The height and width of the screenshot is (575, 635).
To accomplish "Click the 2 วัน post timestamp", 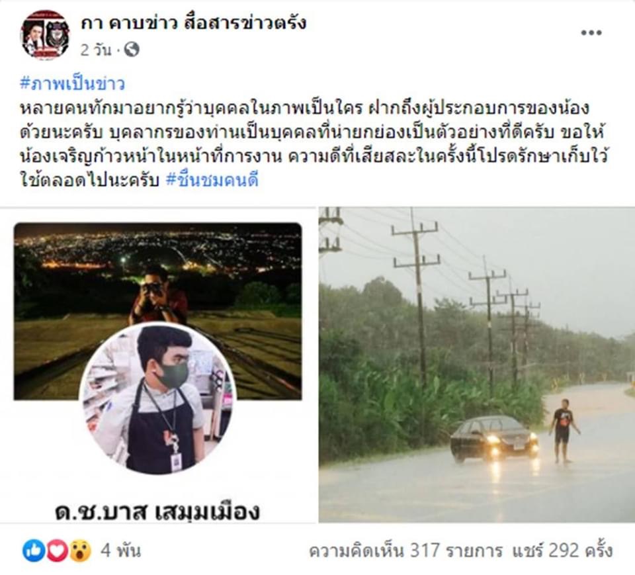I will point(96,50).
